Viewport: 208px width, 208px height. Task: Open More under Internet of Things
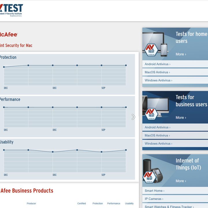(x=181, y=181)
